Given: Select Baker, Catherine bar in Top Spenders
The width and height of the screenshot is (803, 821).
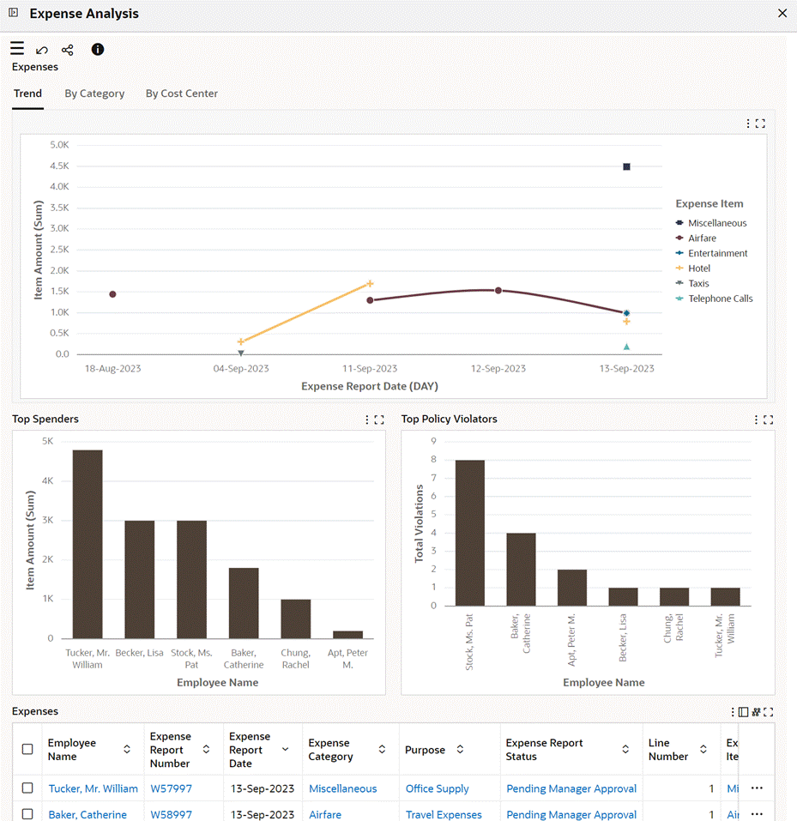Looking at the screenshot, I should pyautogui.click(x=244, y=603).
